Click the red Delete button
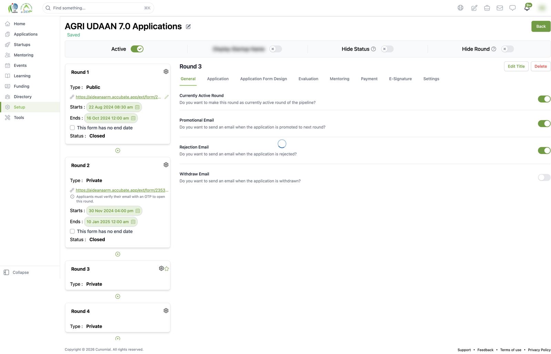This screenshot has height=354, width=551. tap(541, 67)
